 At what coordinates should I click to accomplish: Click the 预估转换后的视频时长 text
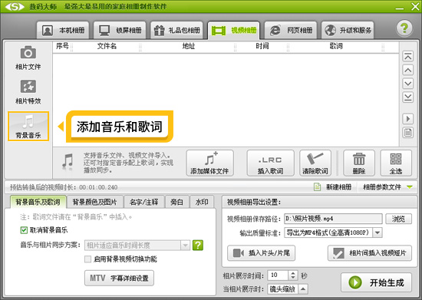[64, 187]
